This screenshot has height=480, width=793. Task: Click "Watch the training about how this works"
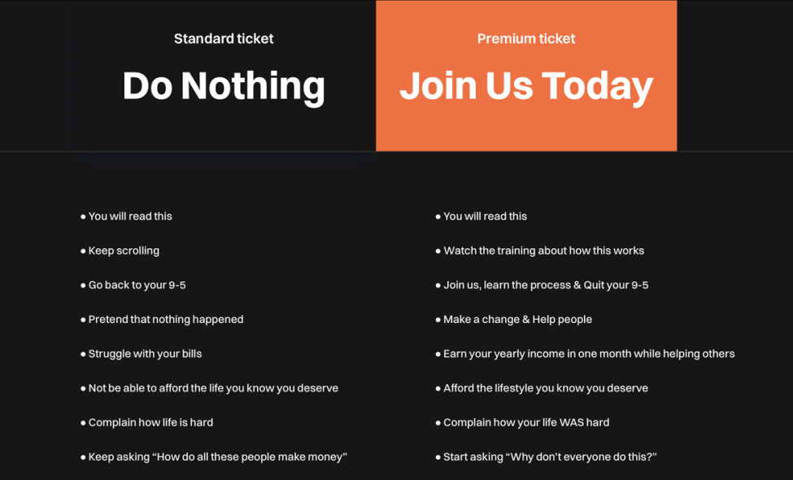coord(539,251)
